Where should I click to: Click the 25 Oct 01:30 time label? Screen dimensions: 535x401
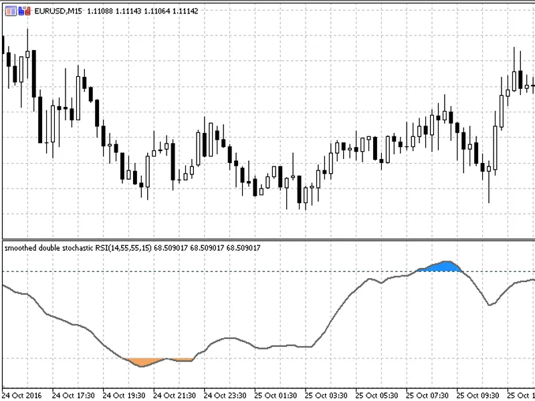[x=276, y=396]
